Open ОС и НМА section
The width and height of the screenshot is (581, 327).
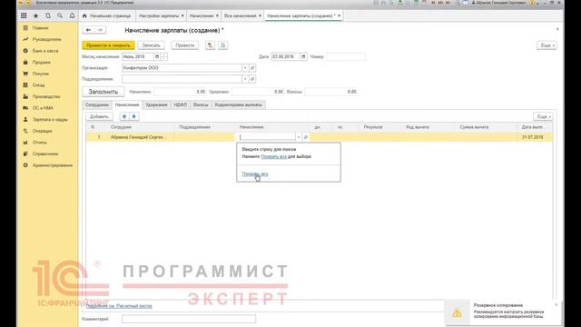[x=43, y=108]
